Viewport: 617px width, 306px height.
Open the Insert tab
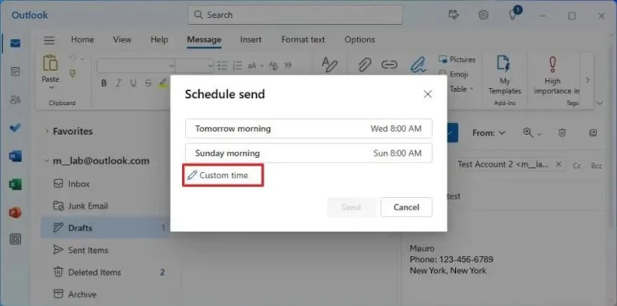tap(251, 40)
